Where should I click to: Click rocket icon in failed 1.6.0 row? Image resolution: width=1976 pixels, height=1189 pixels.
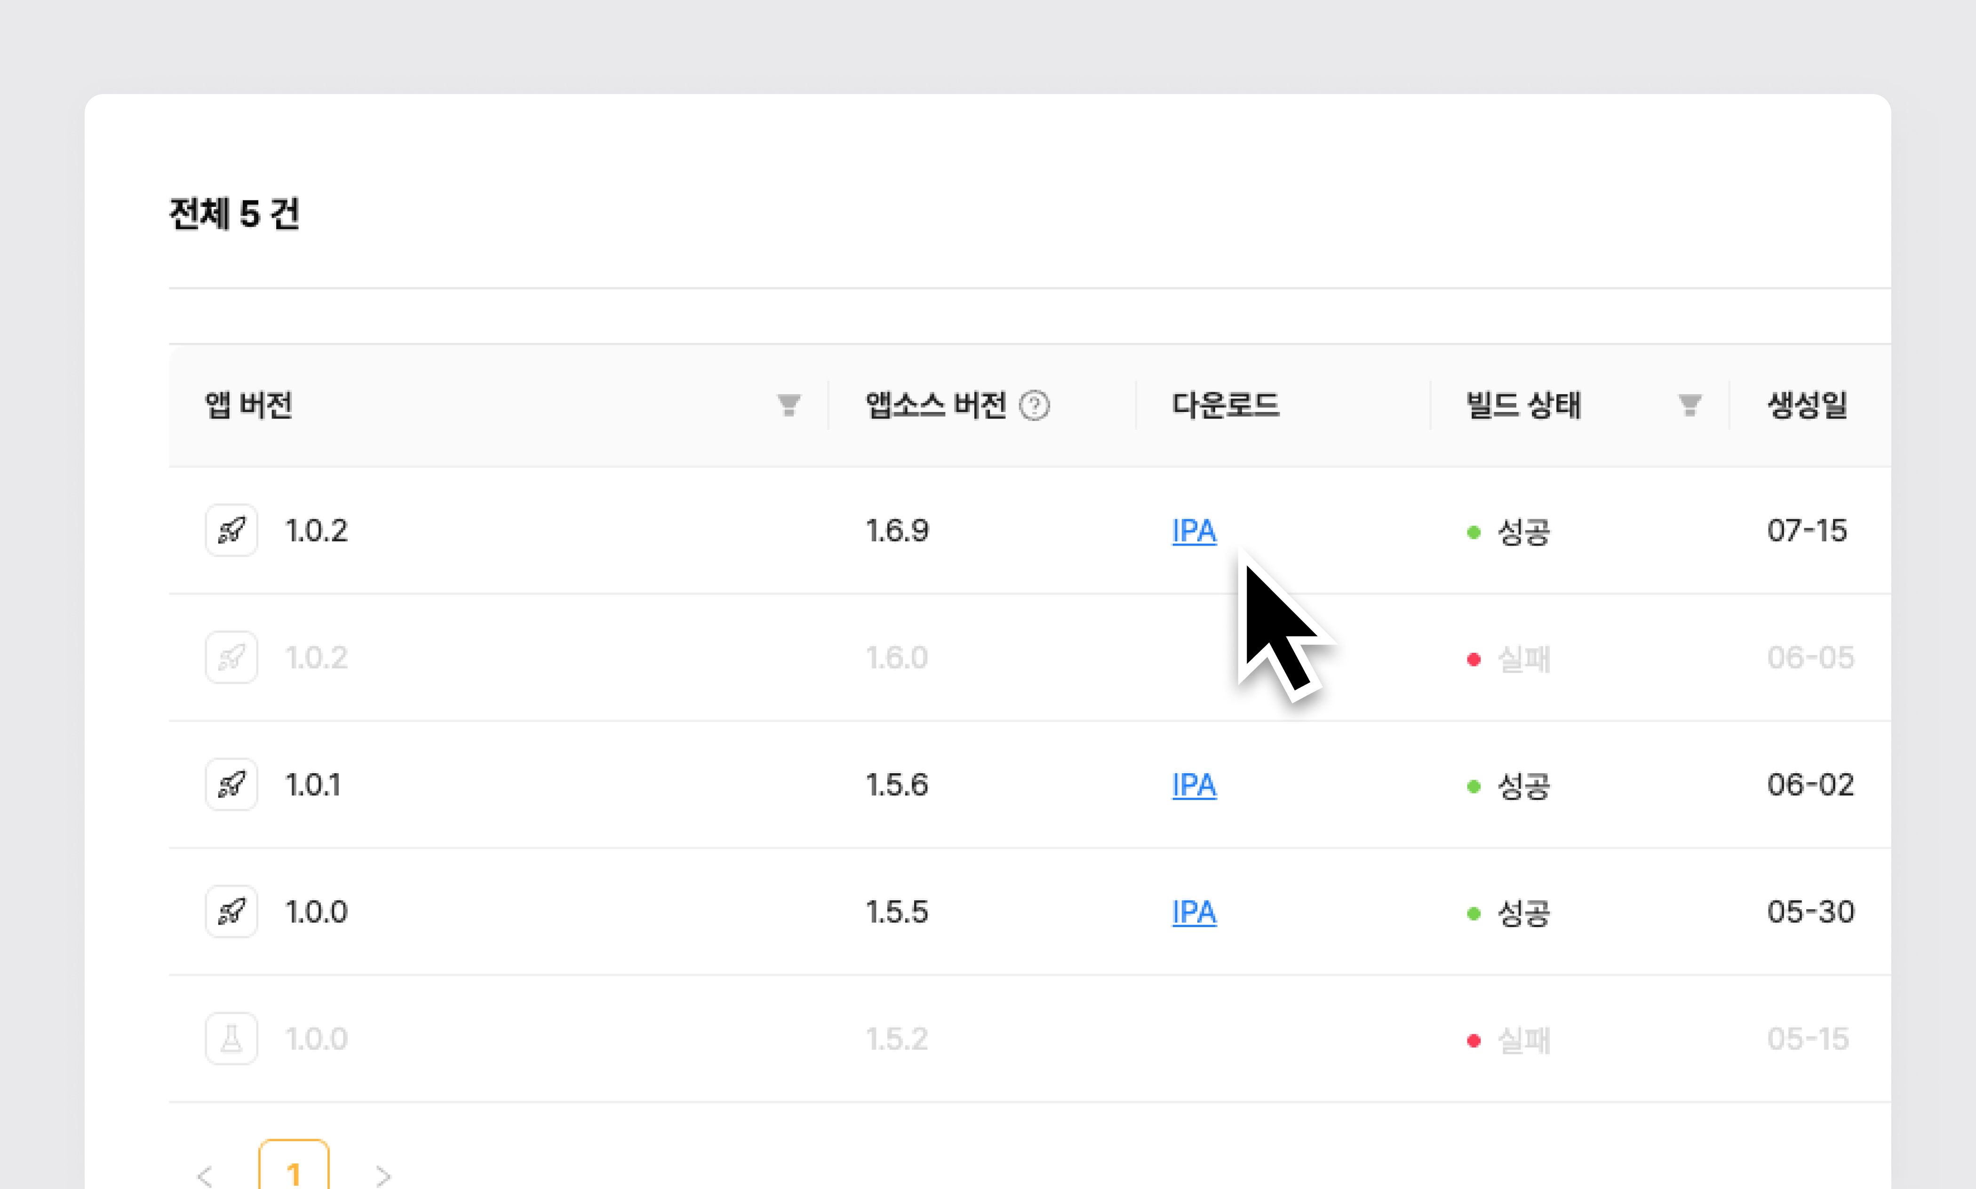[231, 658]
